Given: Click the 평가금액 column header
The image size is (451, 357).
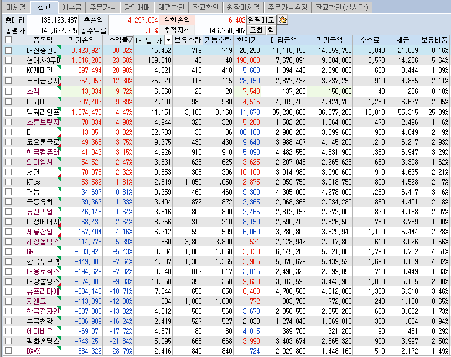Looking at the screenshot, I should point(329,40).
